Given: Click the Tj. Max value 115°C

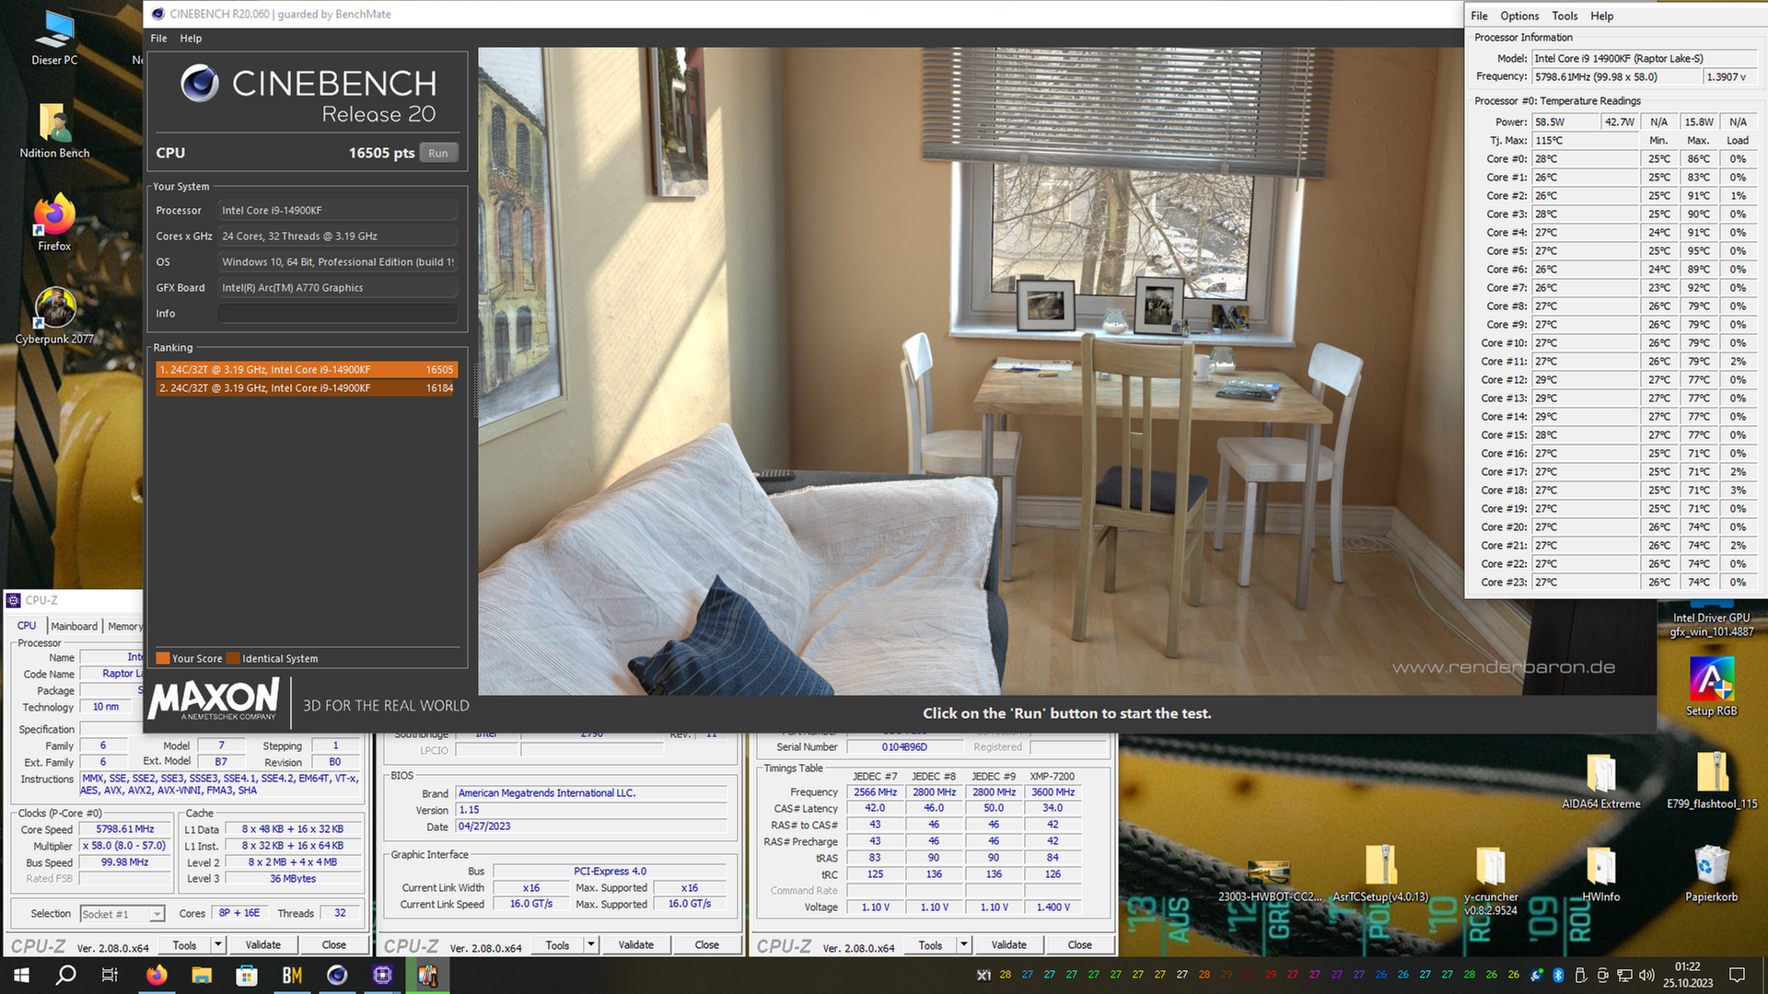Looking at the screenshot, I should point(1585,140).
